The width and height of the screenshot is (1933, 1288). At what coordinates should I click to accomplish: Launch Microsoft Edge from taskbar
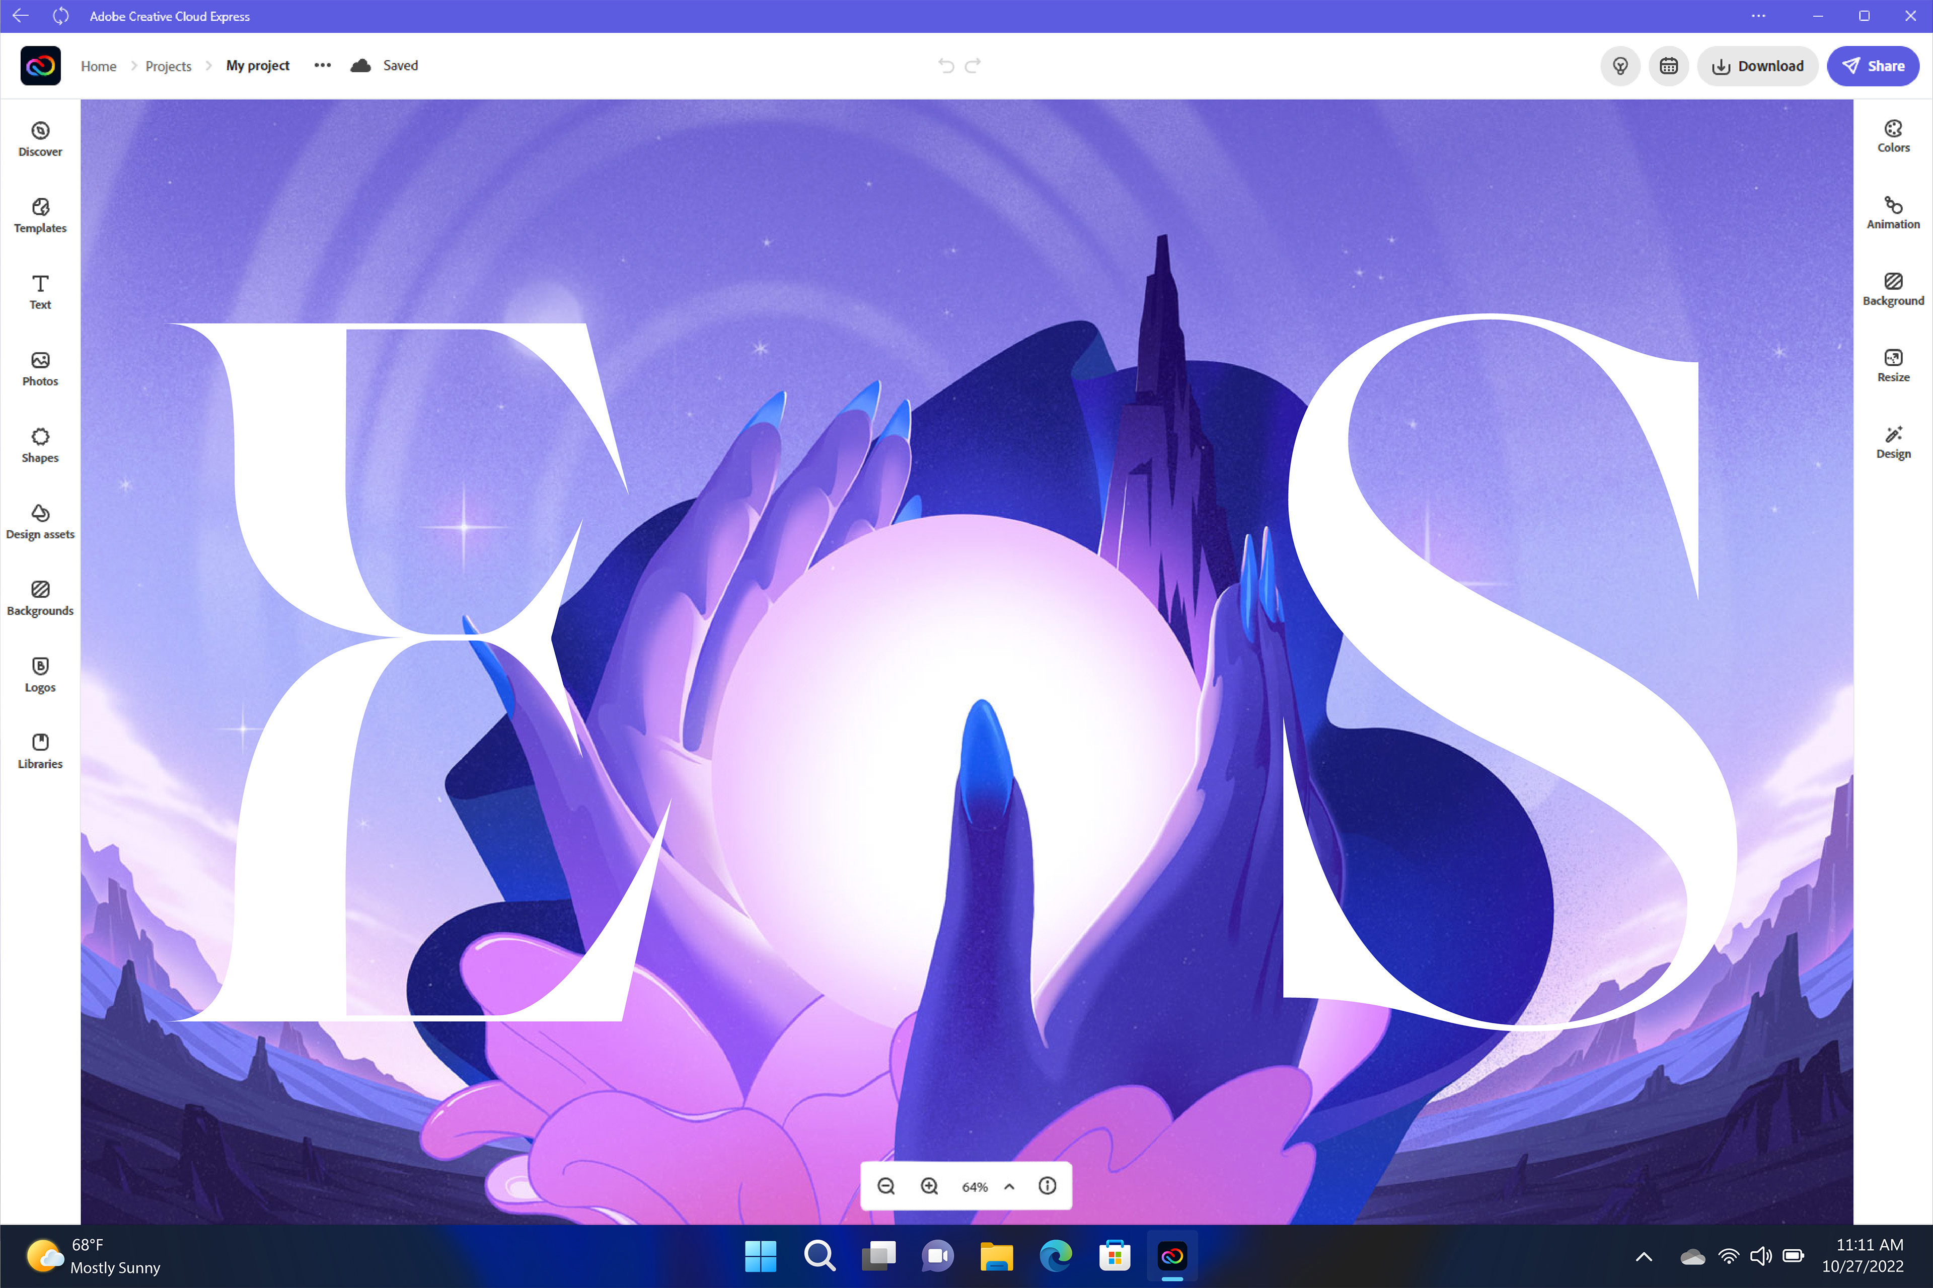[1056, 1256]
